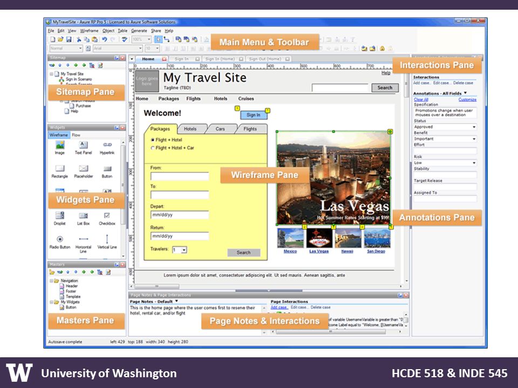Click the Hawaii thumbnail image
The width and height of the screenshot is (518, 388).
point(347,238)
